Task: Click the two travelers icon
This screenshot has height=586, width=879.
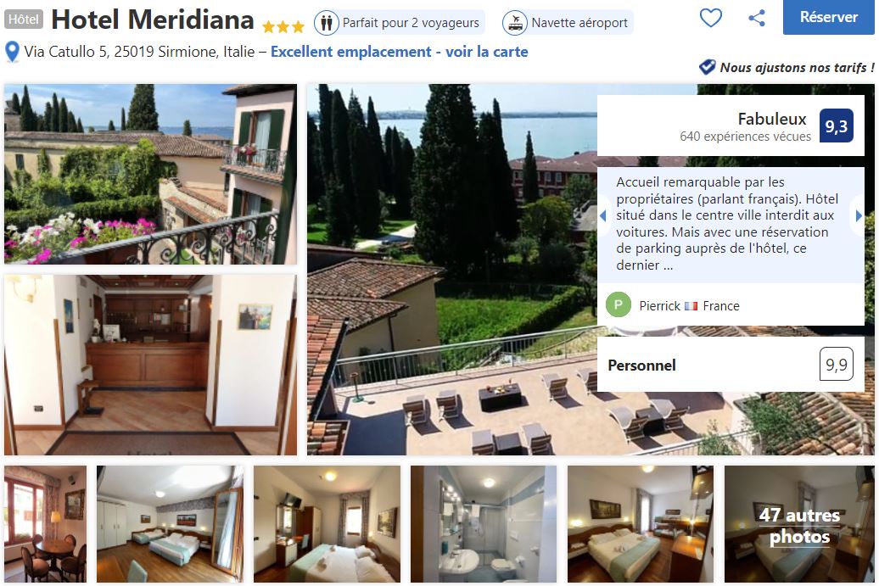Action: point(327,23)
